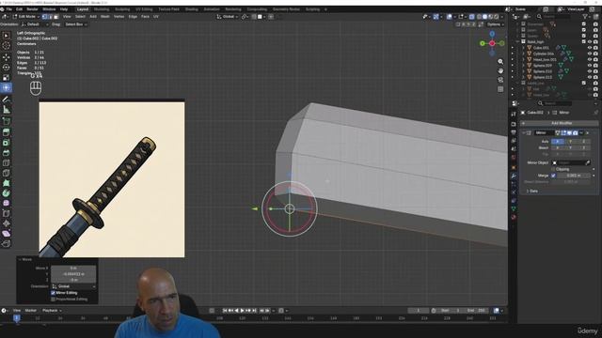The height and width of the screenshot is (338, 602).
Task: Select the Measure tool
Action: (x=7, y=110)
